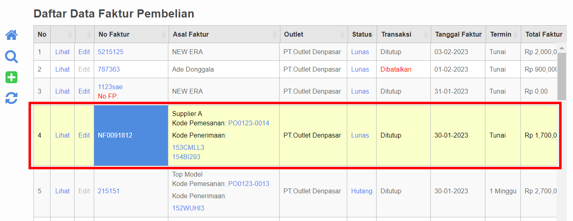Edit invoice NF0091812 in row 4
The height and width of the screenshot is (221, 573).
coord(84,136)
